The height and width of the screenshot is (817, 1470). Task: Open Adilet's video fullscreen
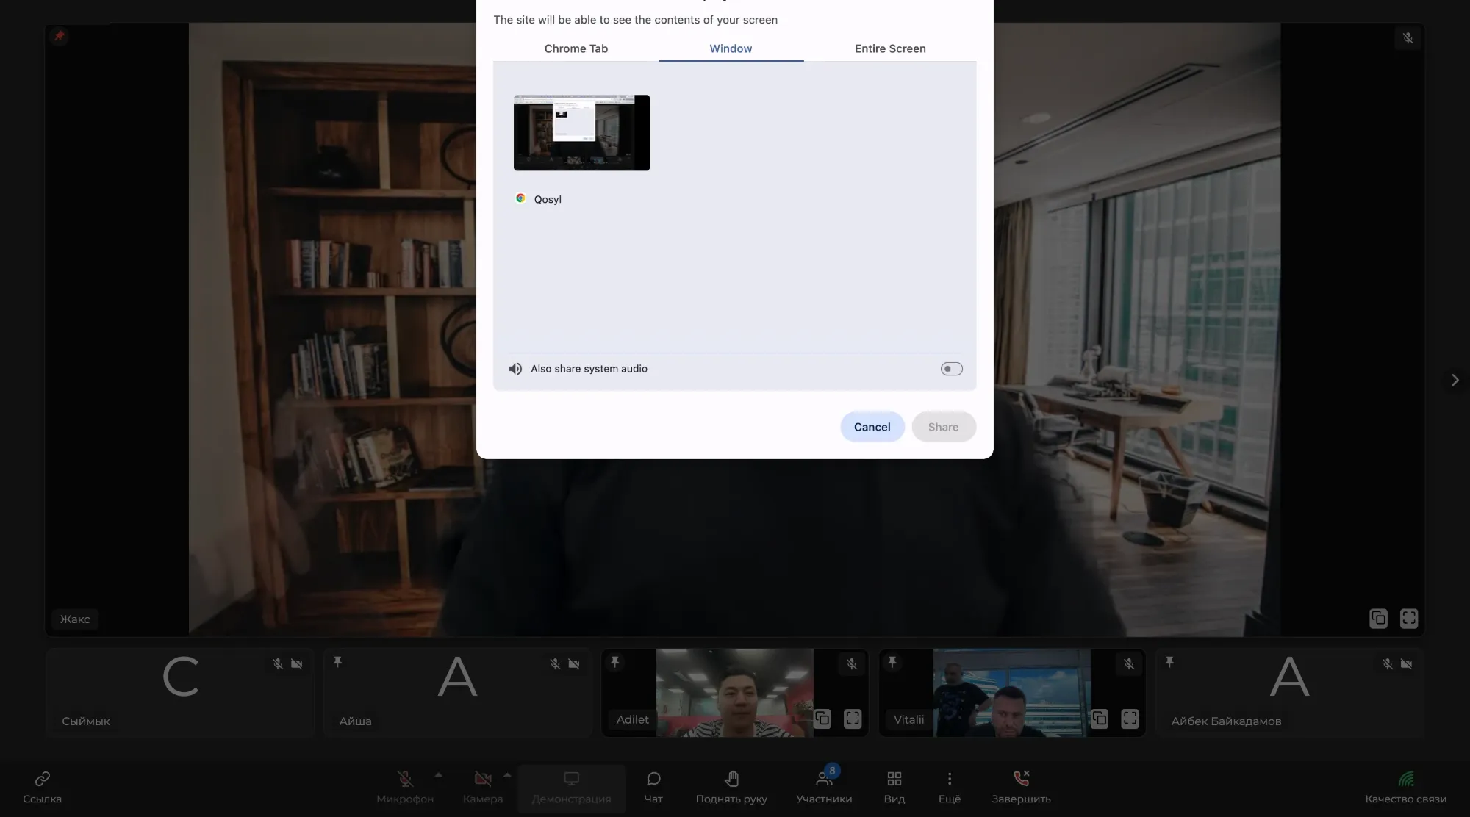[x=852, y=719]
